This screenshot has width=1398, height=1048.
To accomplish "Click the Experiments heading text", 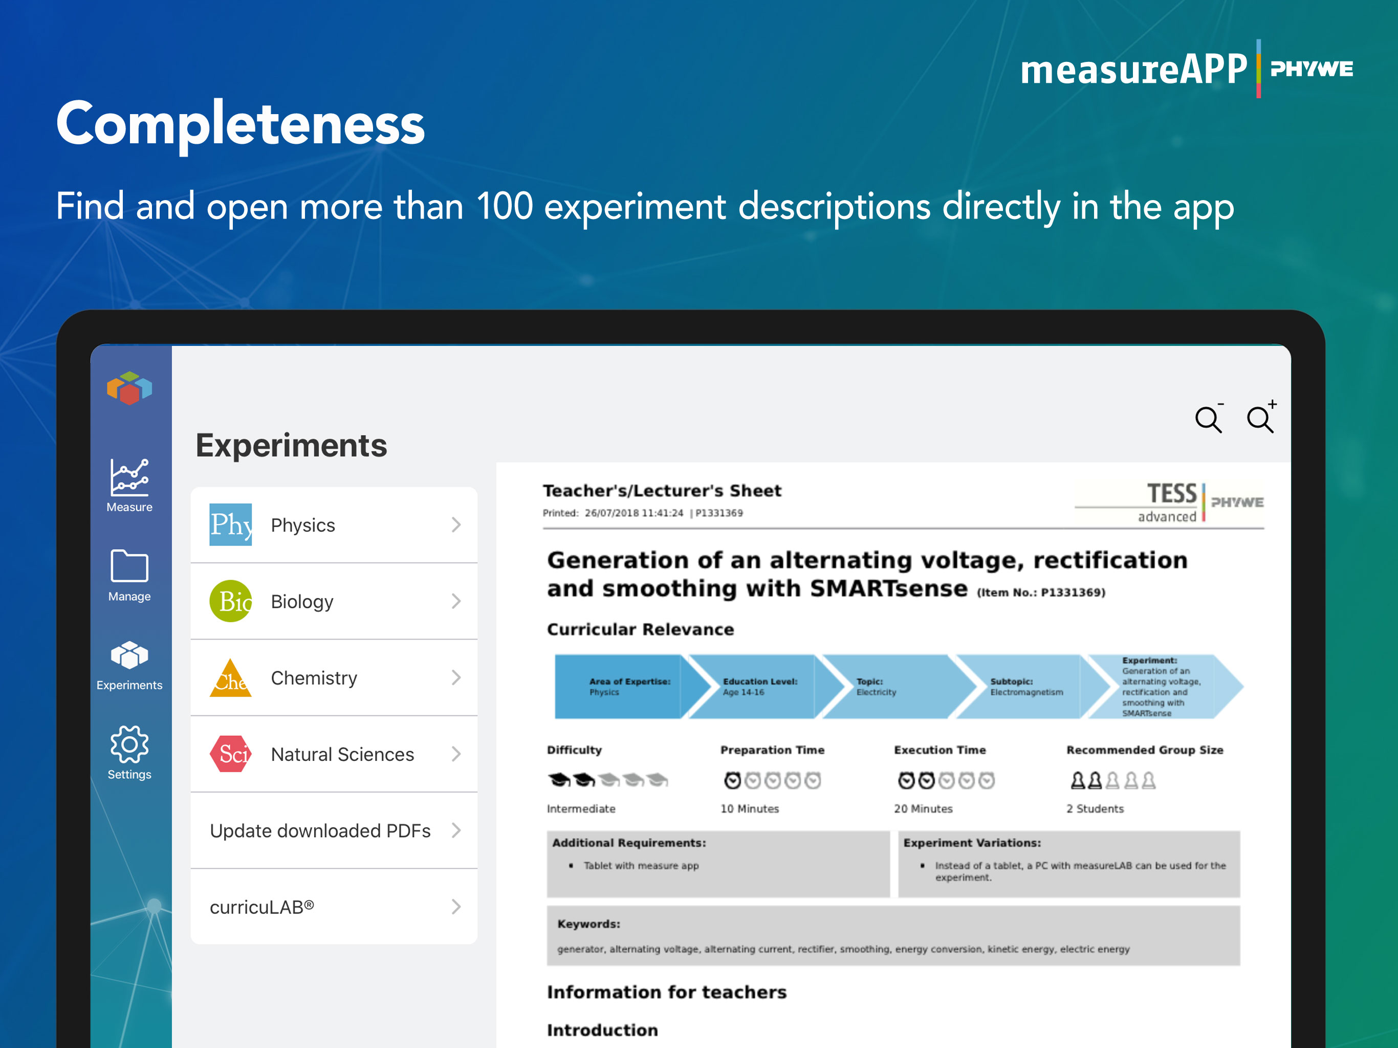I will click(x=291, y=446).
